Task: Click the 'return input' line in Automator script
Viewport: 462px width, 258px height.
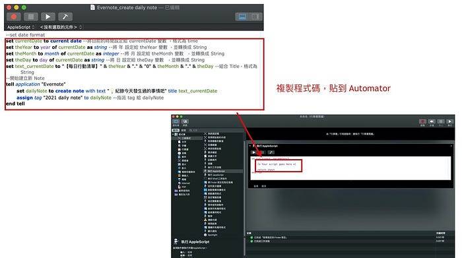Action: pos(266,170)
